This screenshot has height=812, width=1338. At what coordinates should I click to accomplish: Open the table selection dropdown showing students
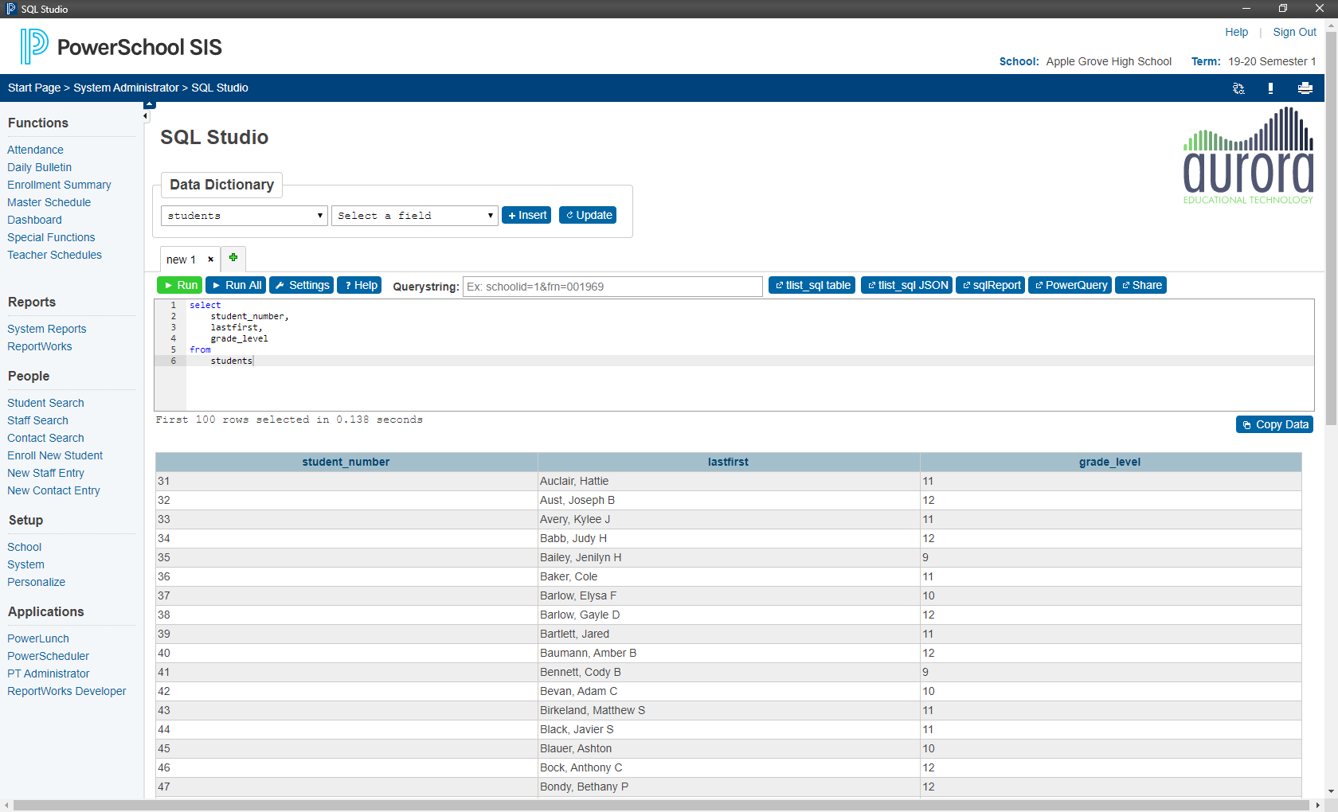tap(244, 215)
